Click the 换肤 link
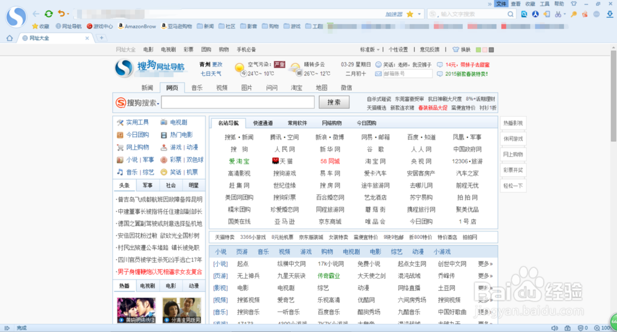 coord(462,49)
